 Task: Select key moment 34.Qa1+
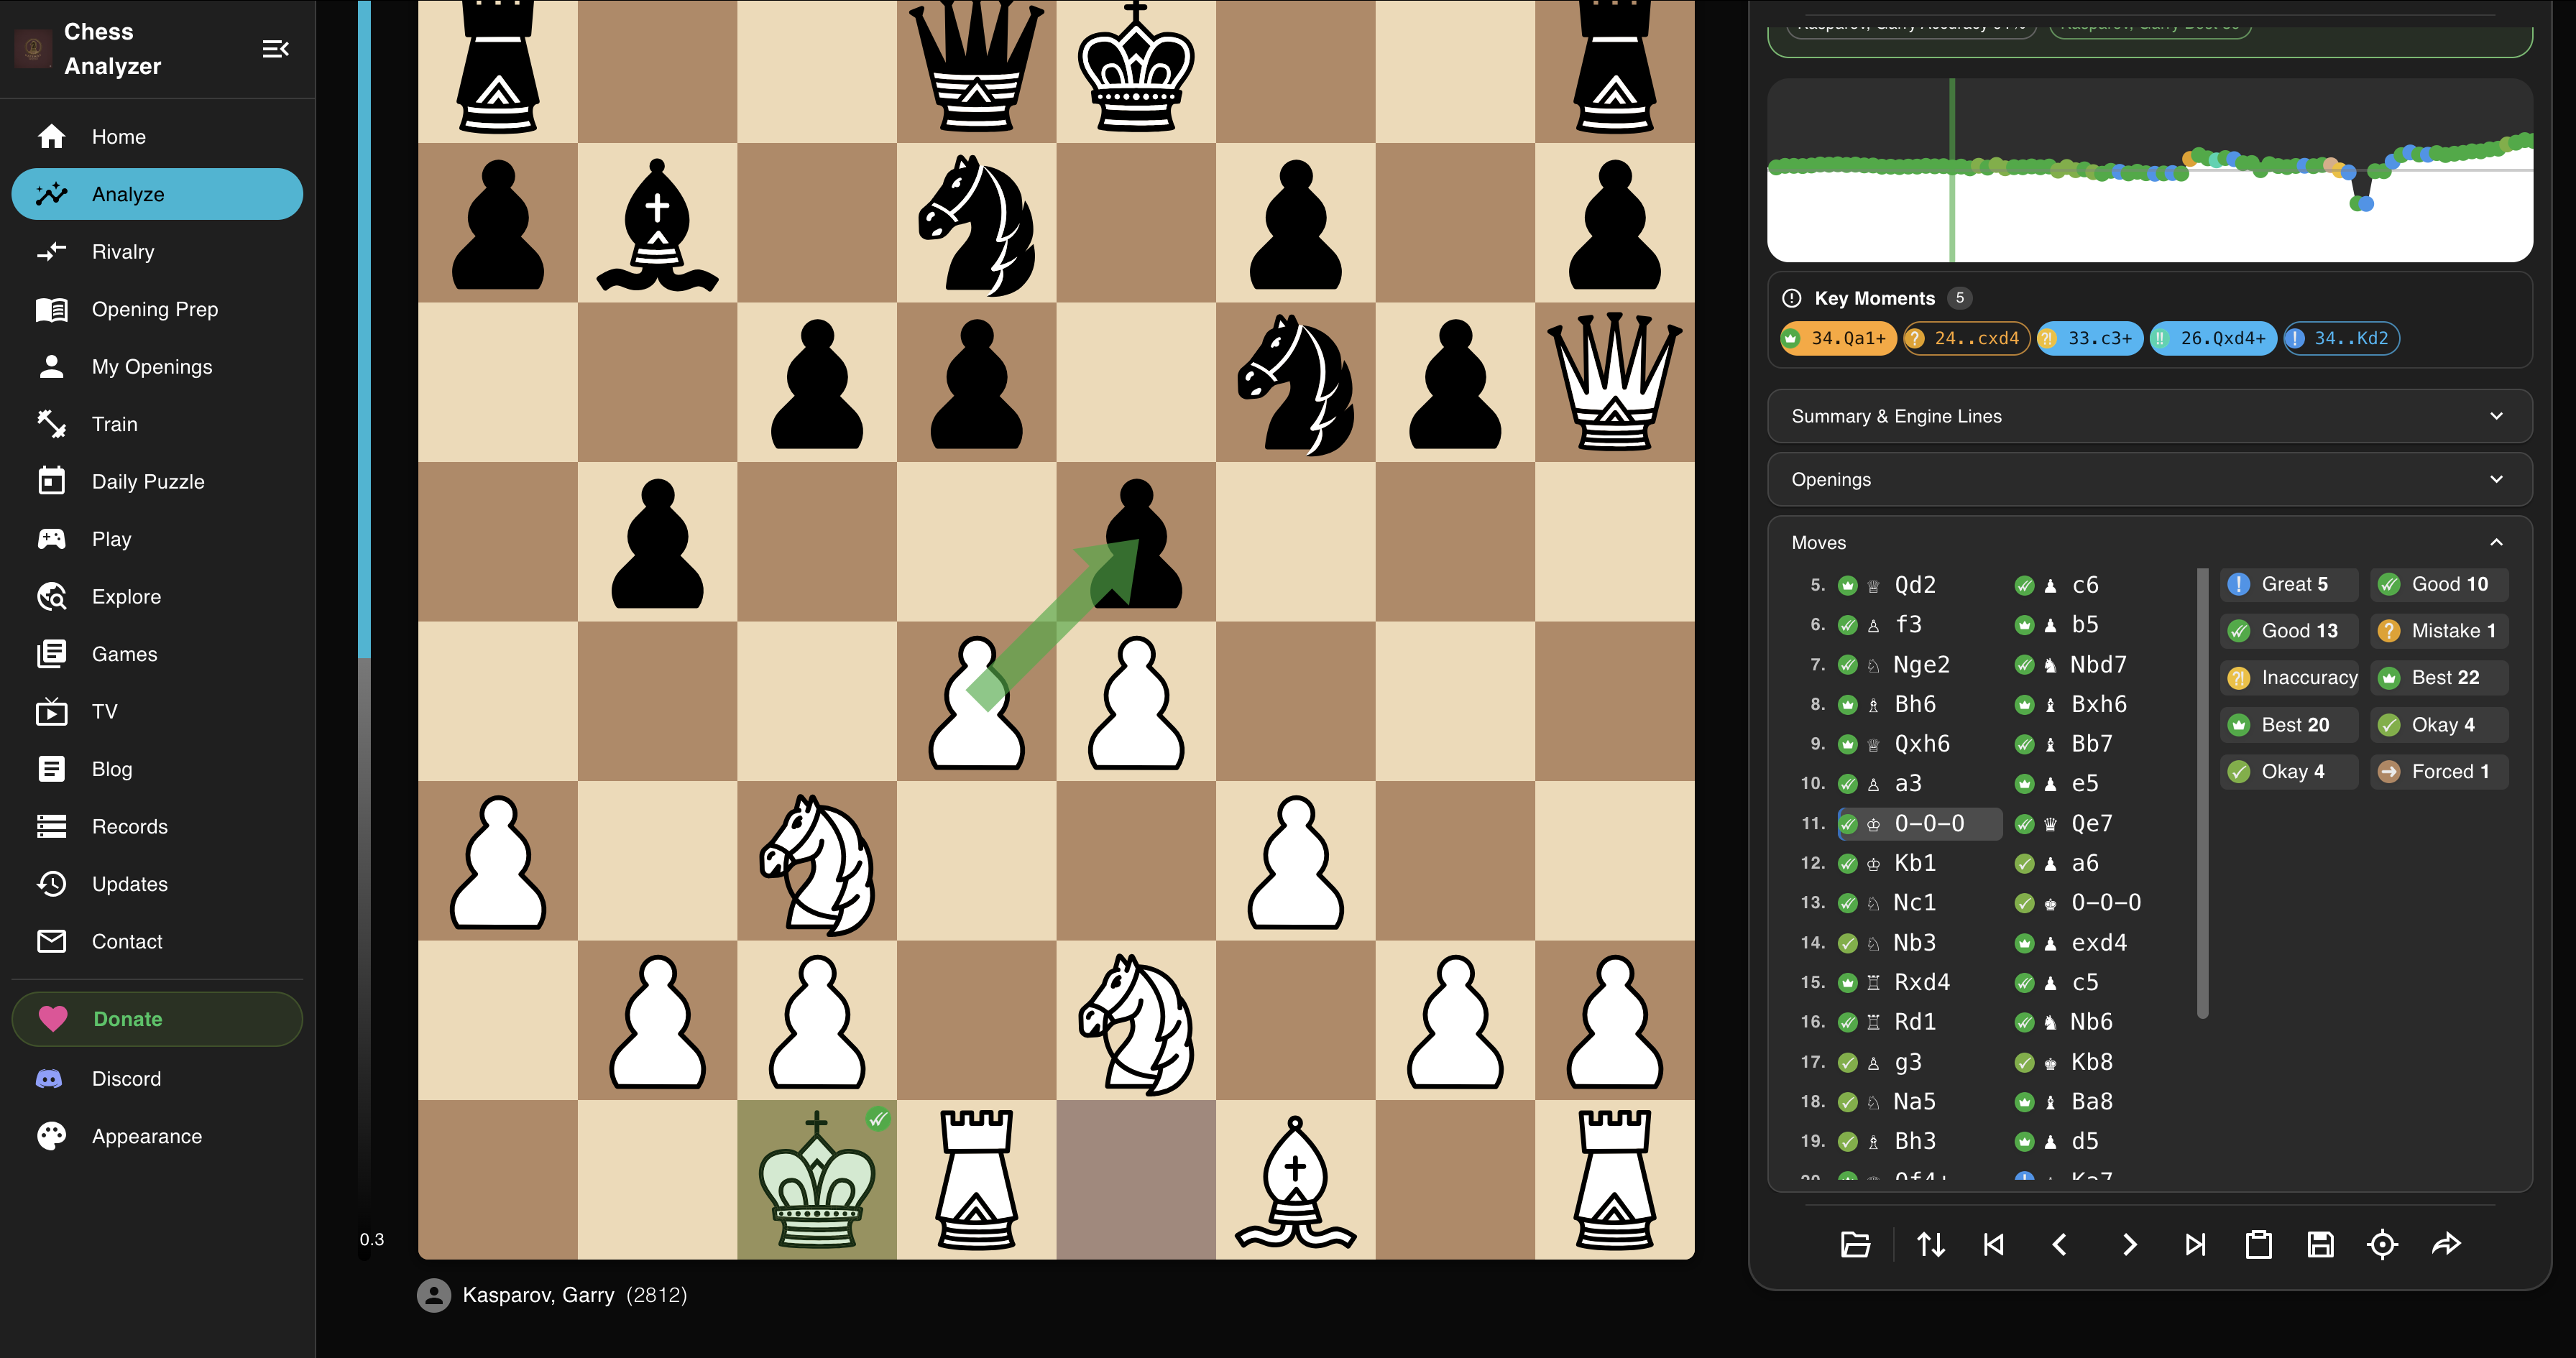click(x=1838, y=338)
